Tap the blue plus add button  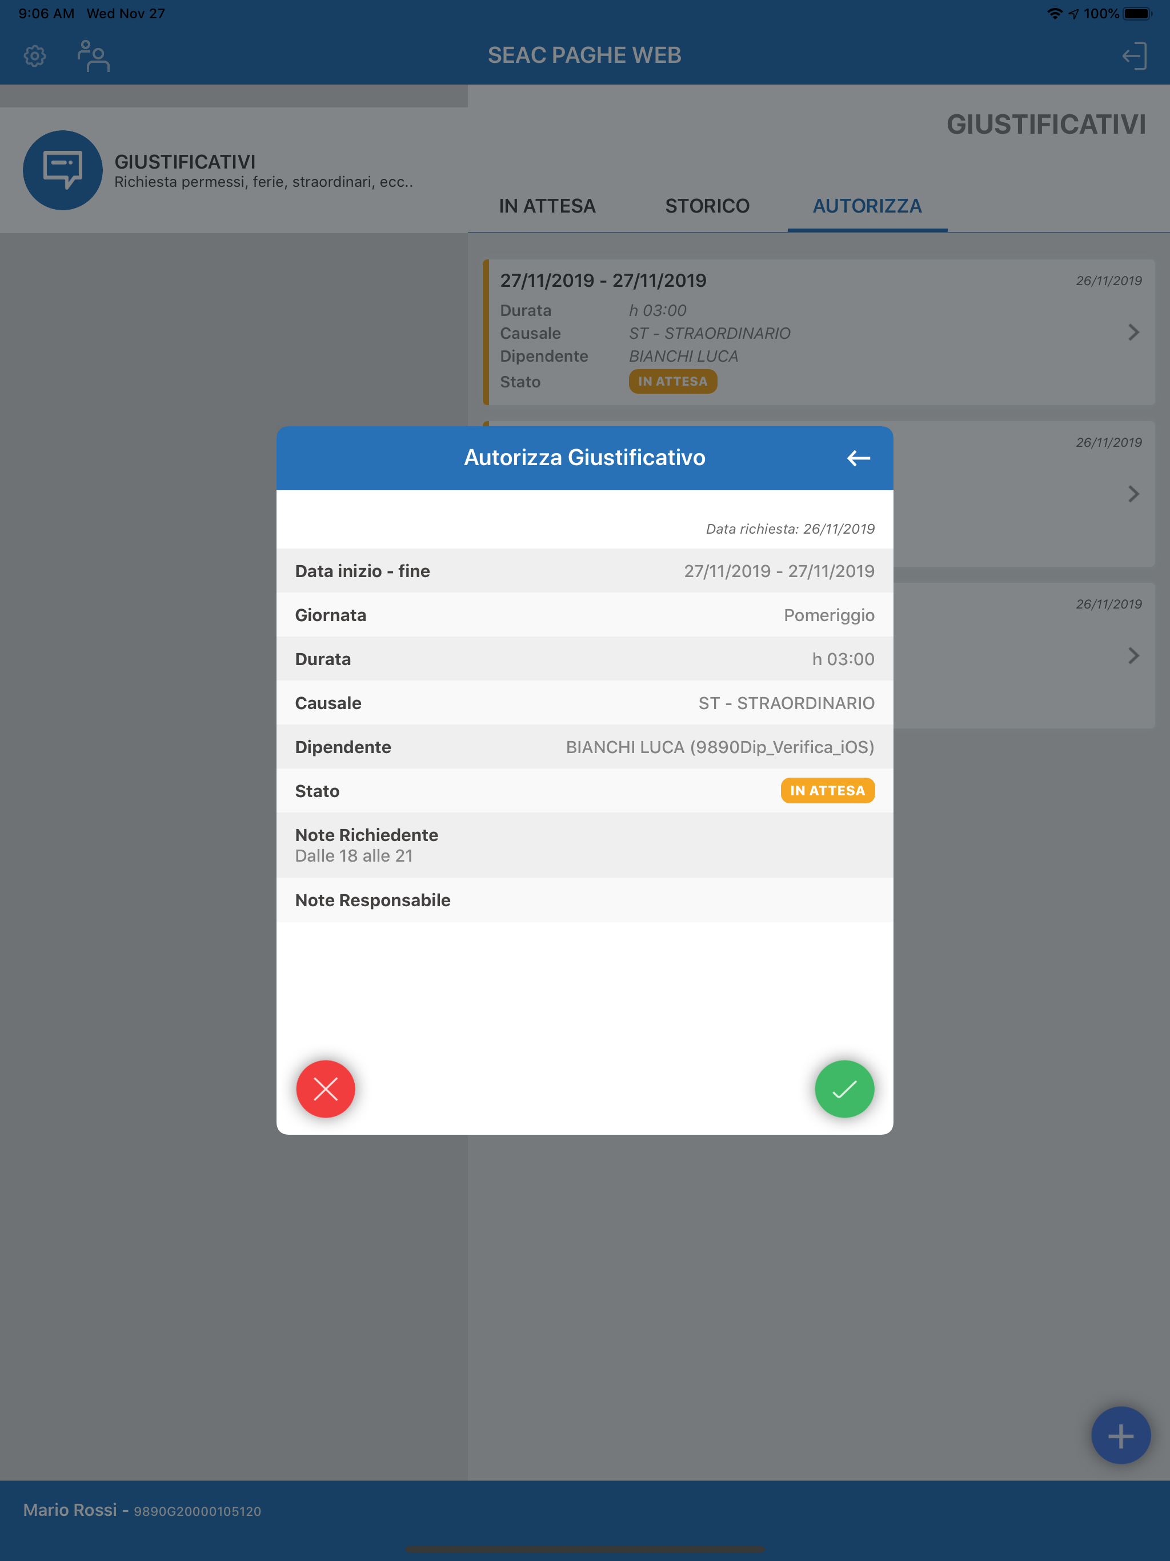coord(1121,1435)
